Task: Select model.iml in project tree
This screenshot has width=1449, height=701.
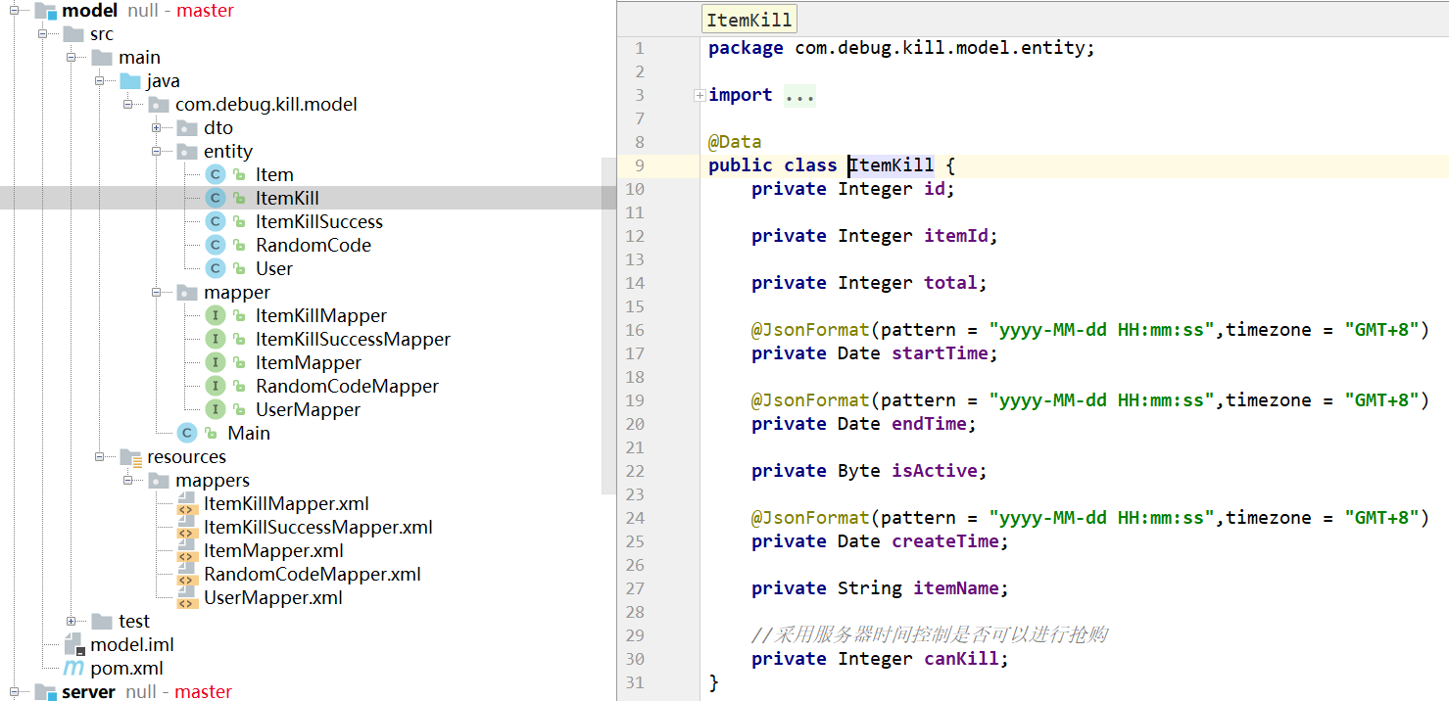Action: click(x=132, y=644)
